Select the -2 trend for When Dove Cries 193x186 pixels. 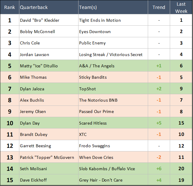click(159, 157)
